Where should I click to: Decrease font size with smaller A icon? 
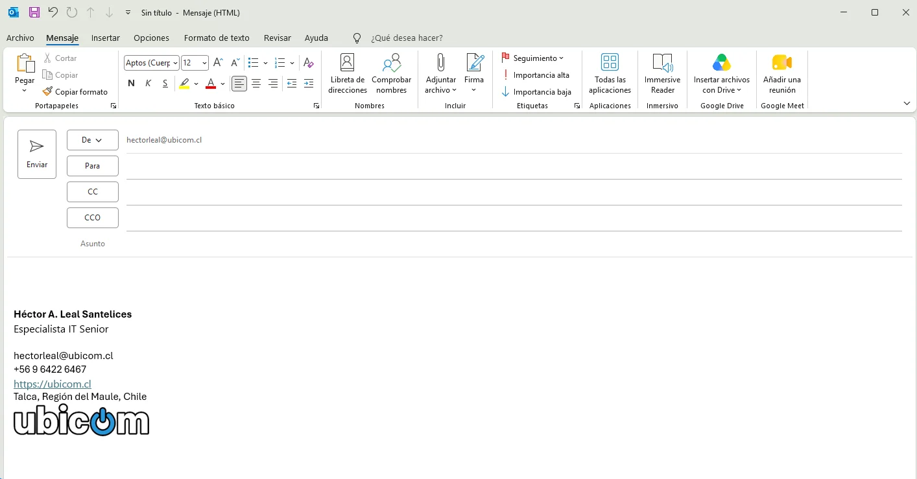235,63
